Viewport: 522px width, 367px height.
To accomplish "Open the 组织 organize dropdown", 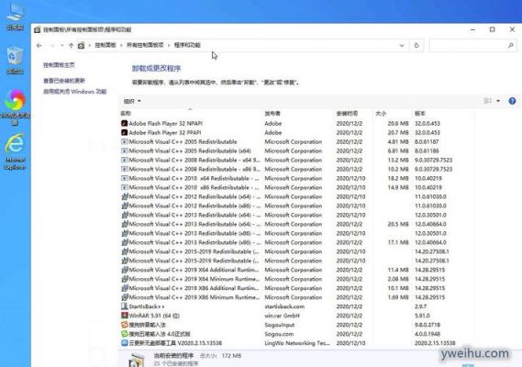I will (x=132, y=101).
